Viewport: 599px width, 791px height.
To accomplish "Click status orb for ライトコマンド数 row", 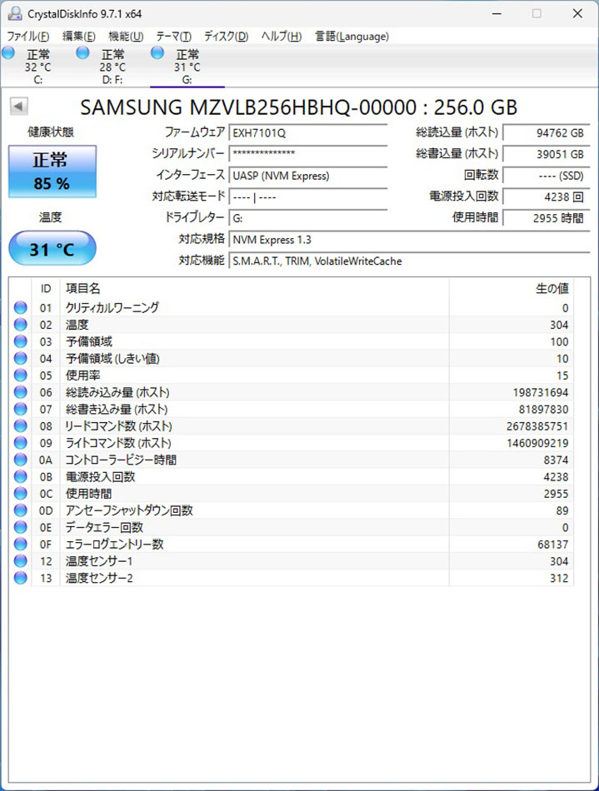I will (x=20, y=443).
